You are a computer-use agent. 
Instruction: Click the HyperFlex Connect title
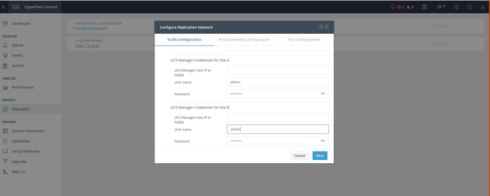pos(41,7)
